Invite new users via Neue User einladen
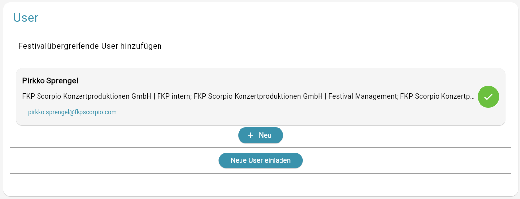Image resolution: width=520 pixels, height=199 pixels. (x=261, y=160)
